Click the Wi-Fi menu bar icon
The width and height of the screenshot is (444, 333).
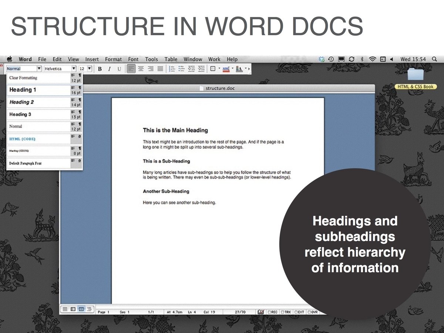(x=373, y=59)
